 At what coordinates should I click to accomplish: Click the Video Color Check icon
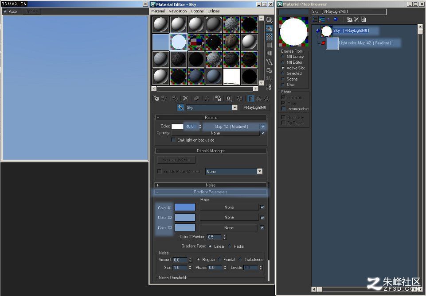point(269,54)
